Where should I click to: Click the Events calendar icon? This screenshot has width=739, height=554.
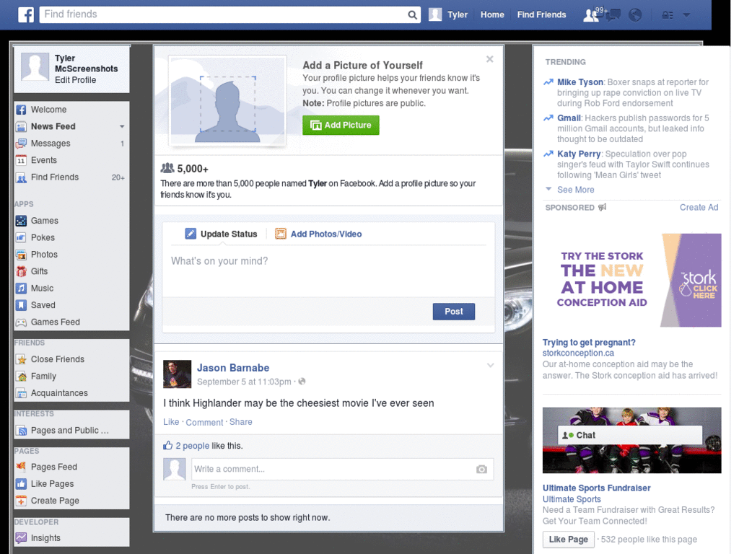[21, 161]
